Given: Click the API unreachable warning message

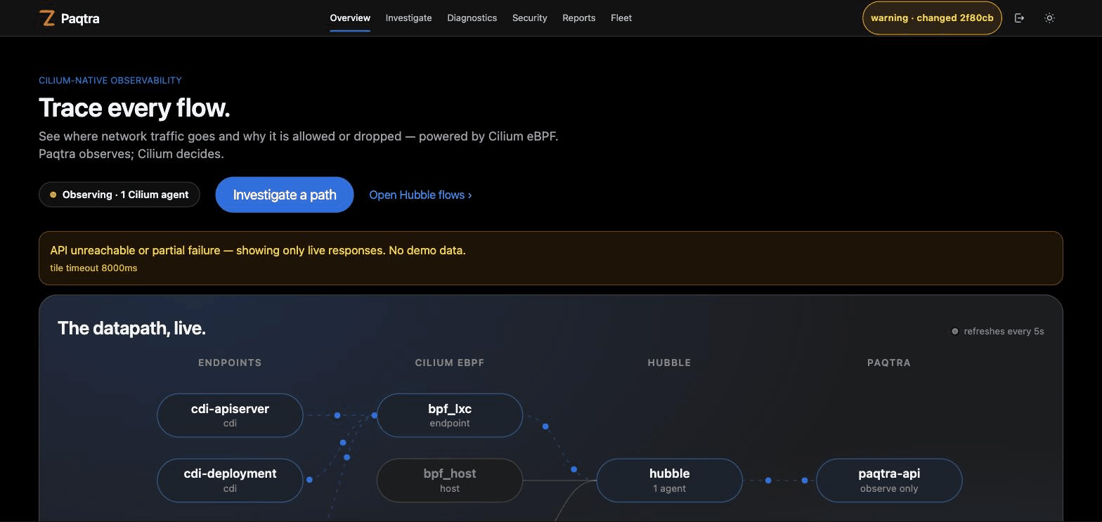Looking at the screenshot, I should (258, 250).
